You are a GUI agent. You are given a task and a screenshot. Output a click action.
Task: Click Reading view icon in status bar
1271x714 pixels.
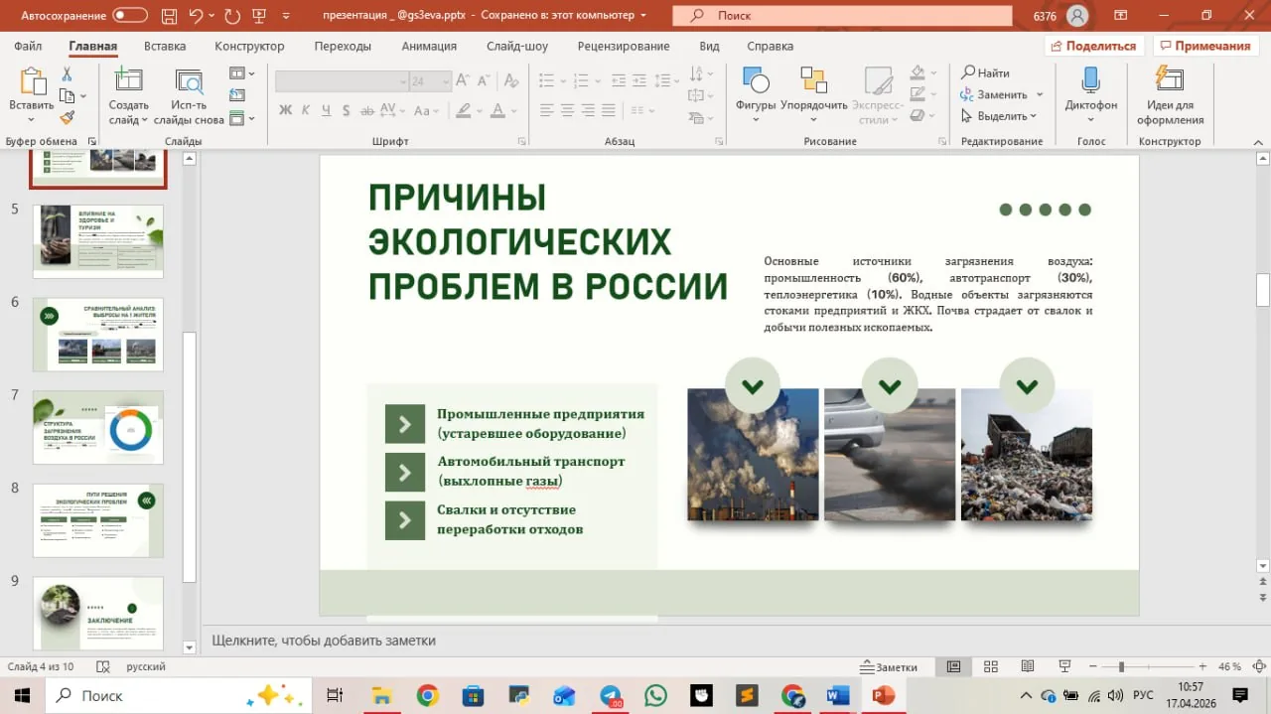pos(1027,667)
